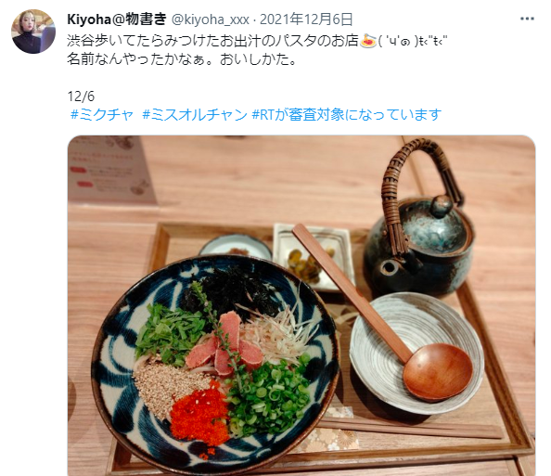Click Kiyoha's round profile avatar
551x476 pixels.
tap(33, 32)
